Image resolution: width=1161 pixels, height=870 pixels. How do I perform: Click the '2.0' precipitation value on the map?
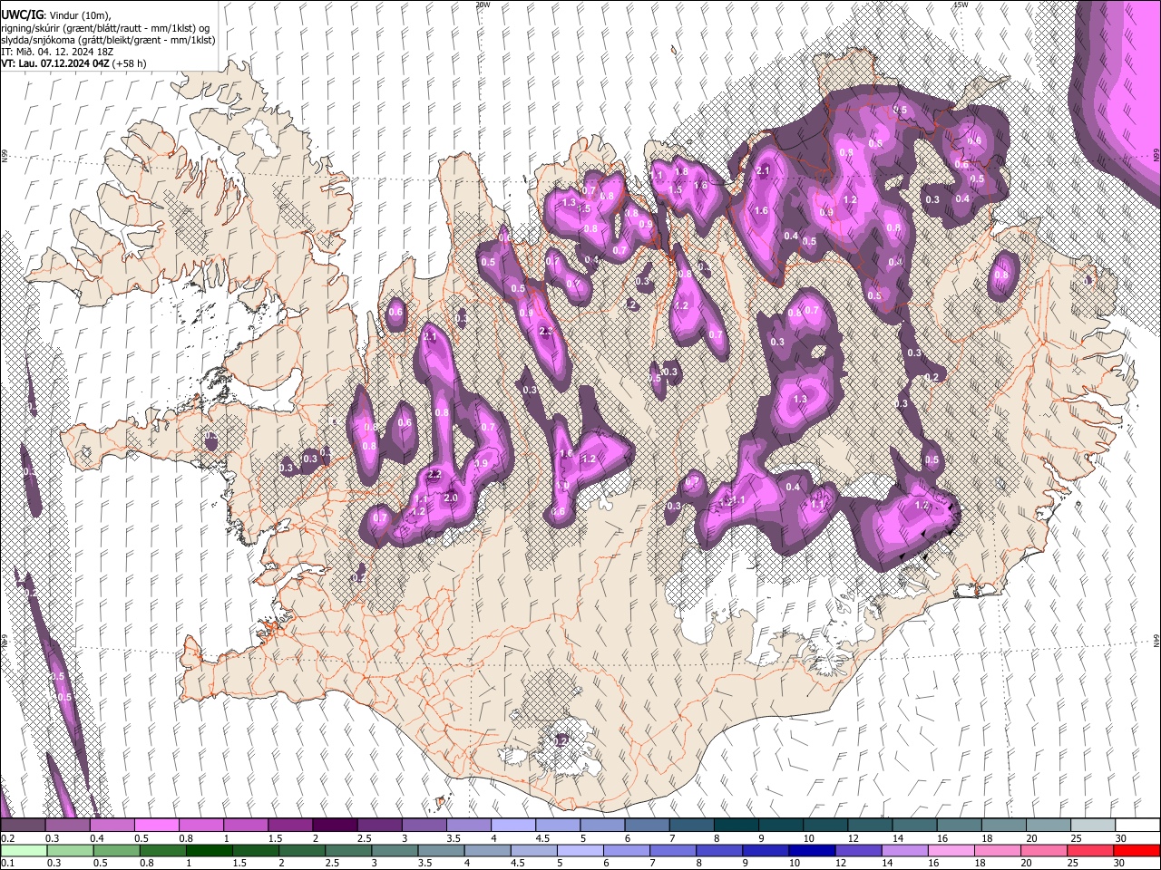[451, 498]
